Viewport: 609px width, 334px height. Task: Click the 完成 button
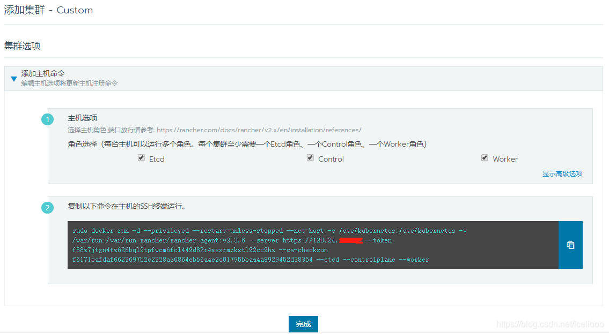pyautogui.click(x=303, y=324)
